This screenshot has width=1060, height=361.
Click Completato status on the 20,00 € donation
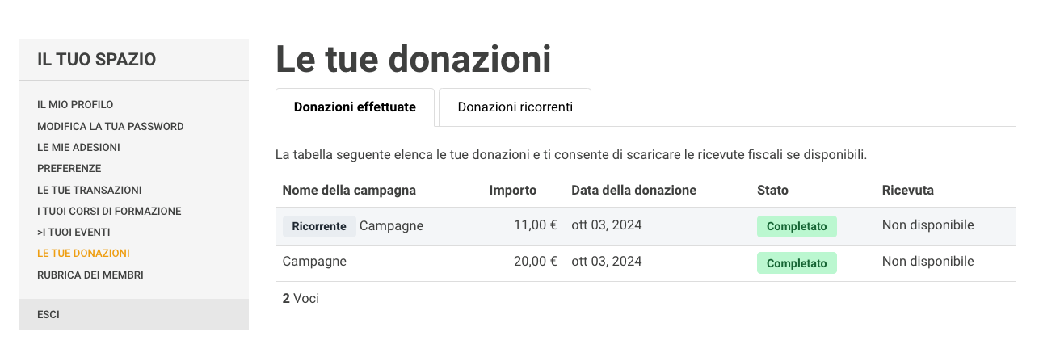point(797,263)
